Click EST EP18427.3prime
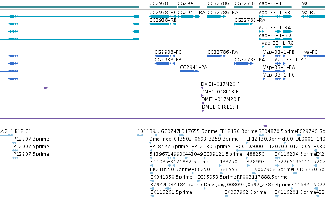 pos(168,147)
